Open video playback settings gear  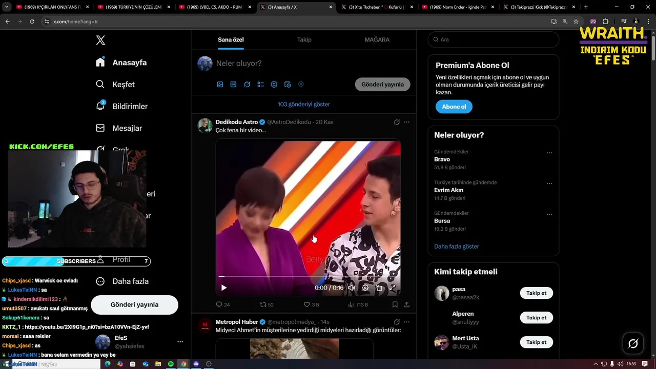[x=365, y=288]
